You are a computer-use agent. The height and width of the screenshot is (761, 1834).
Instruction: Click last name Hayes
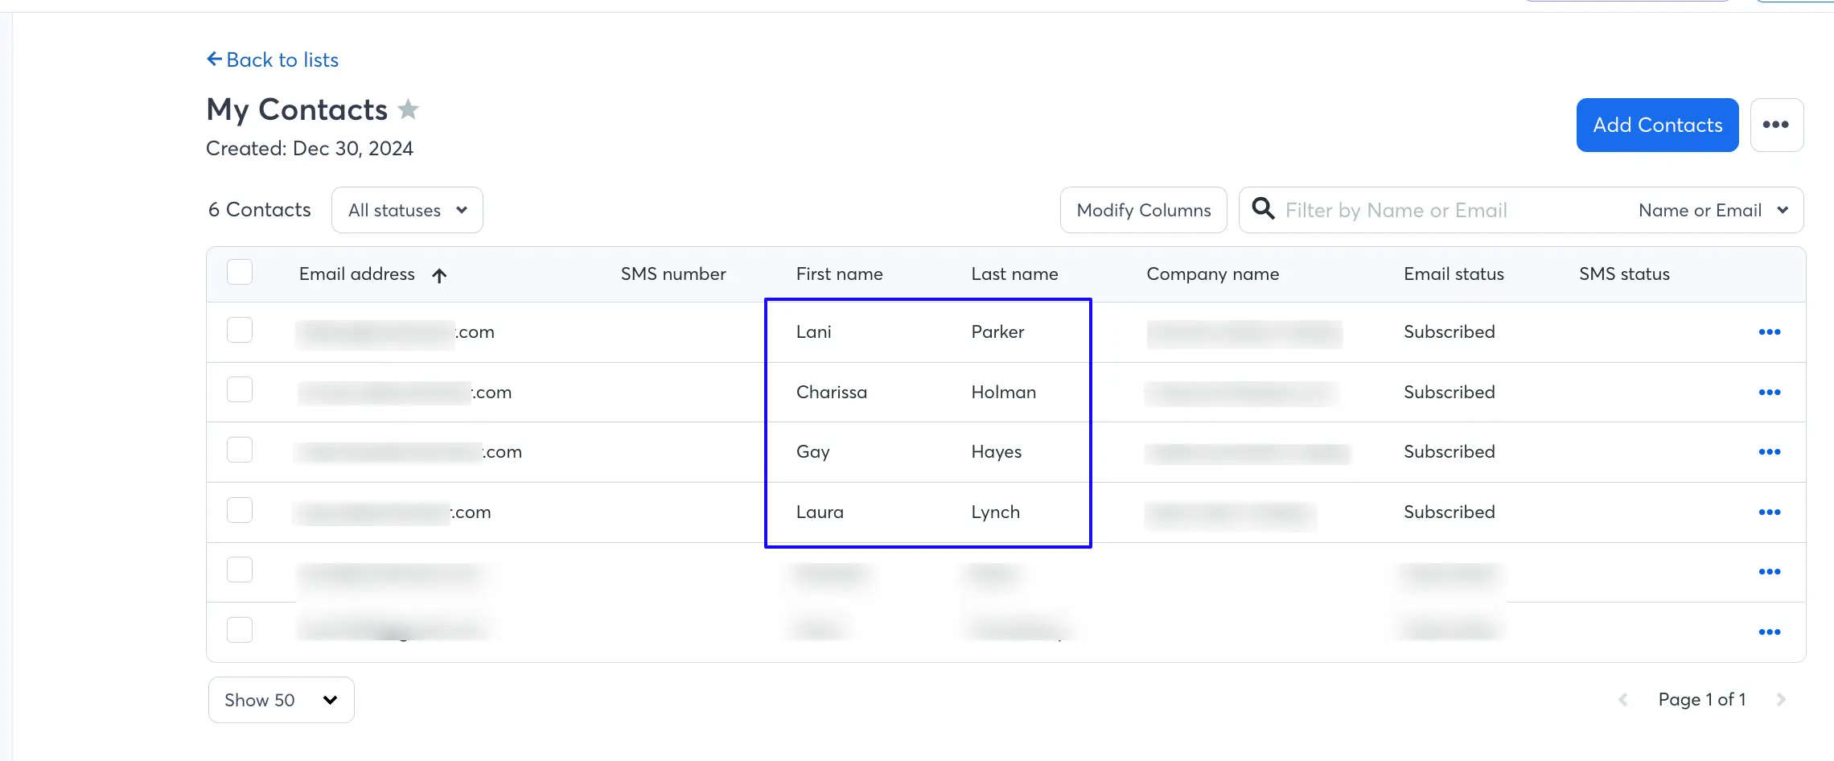(x=996, y=451)
